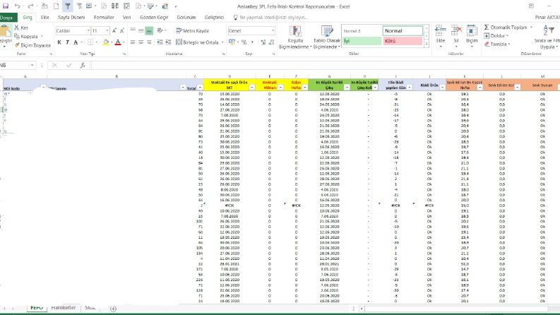Toggle top vertical alignment
Screen dimensions: 560x315
coord(133,30)
